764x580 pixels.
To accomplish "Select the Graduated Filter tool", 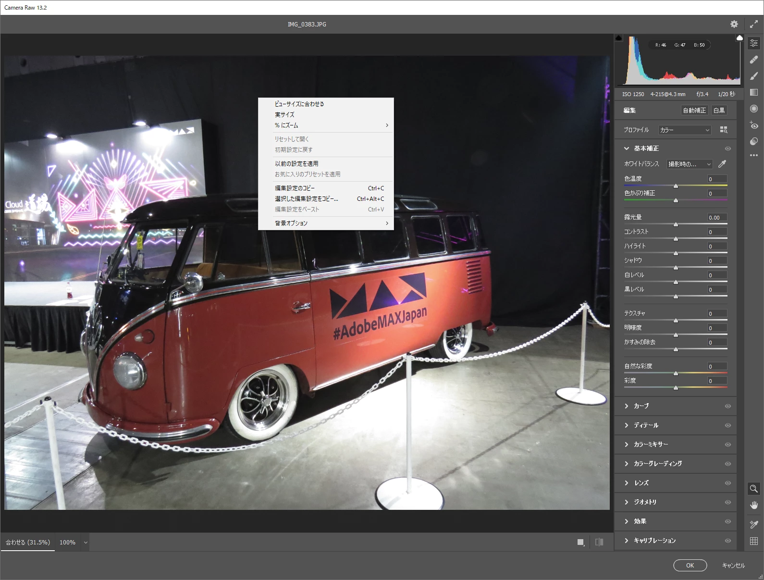I will point(753,92).
